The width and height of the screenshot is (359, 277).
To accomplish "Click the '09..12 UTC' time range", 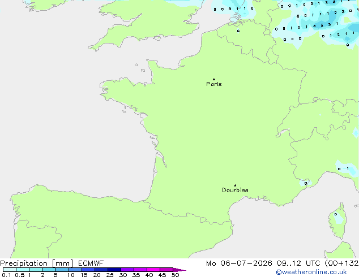I will (x=298, y=263).
